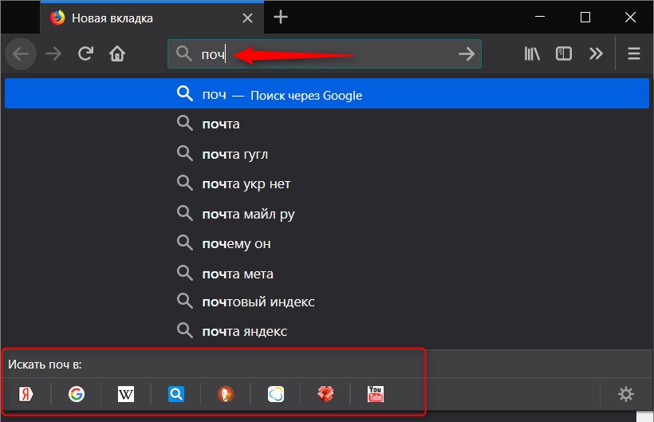Close the Новая вкладка tab
Screen dimensions: 654x422
tap(247, 18)
